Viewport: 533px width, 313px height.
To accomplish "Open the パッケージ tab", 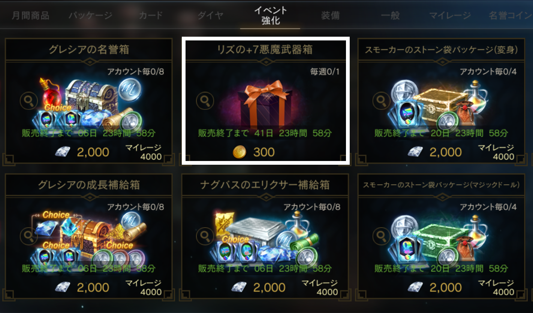I will 90,16.
